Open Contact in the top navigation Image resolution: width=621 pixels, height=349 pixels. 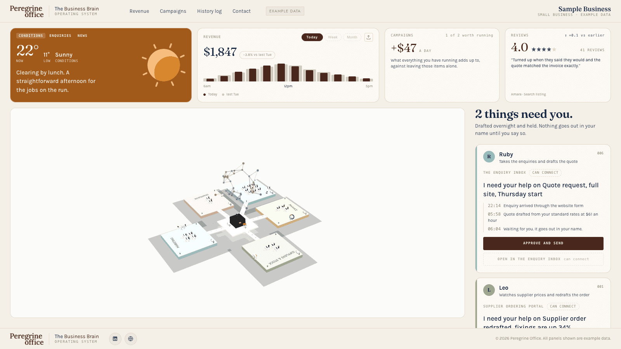pos(241,11)
